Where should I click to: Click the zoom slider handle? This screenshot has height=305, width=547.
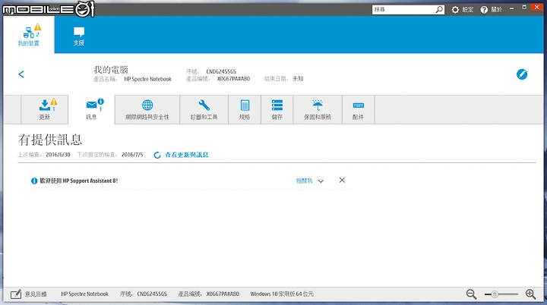[495, 294]
